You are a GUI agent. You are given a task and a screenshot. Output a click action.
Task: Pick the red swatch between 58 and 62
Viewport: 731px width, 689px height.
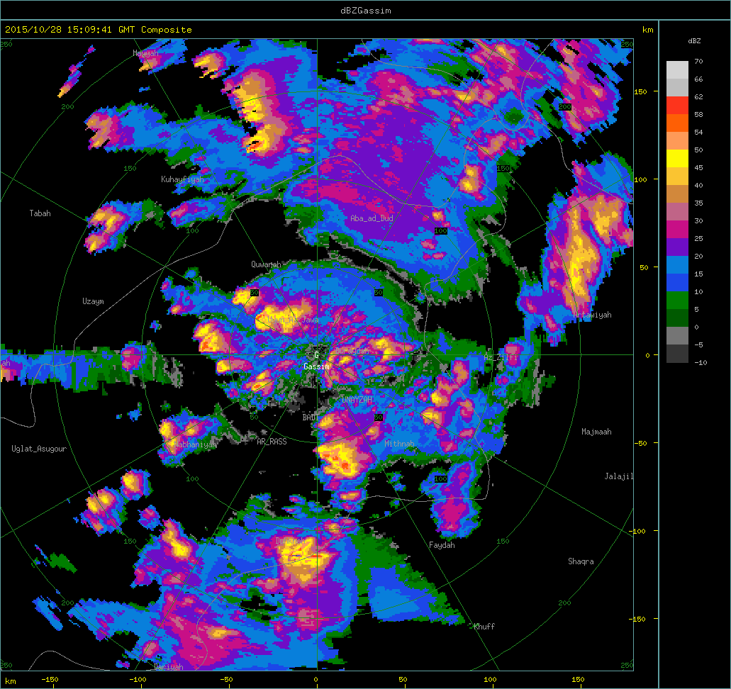pyautogui.click(x=677, y=106)
